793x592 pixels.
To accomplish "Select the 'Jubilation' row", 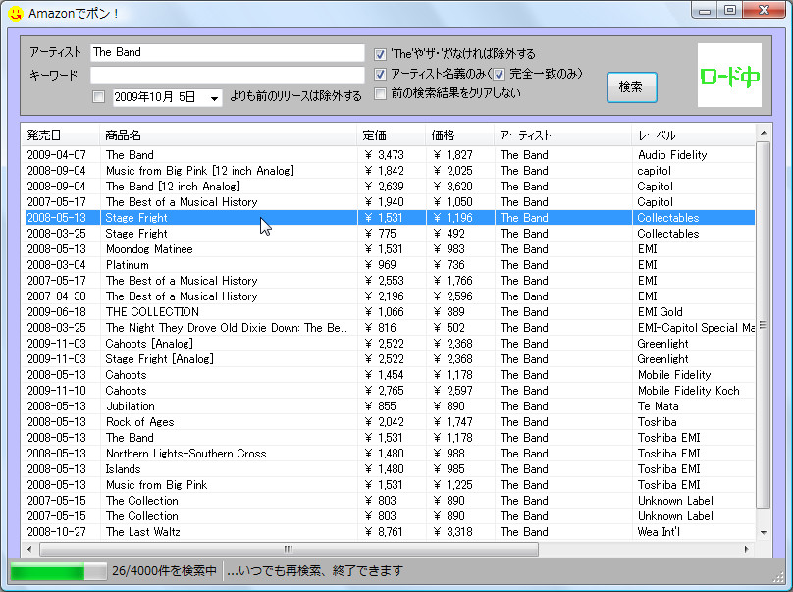I will pyautogui.click(x=390, y=405).
